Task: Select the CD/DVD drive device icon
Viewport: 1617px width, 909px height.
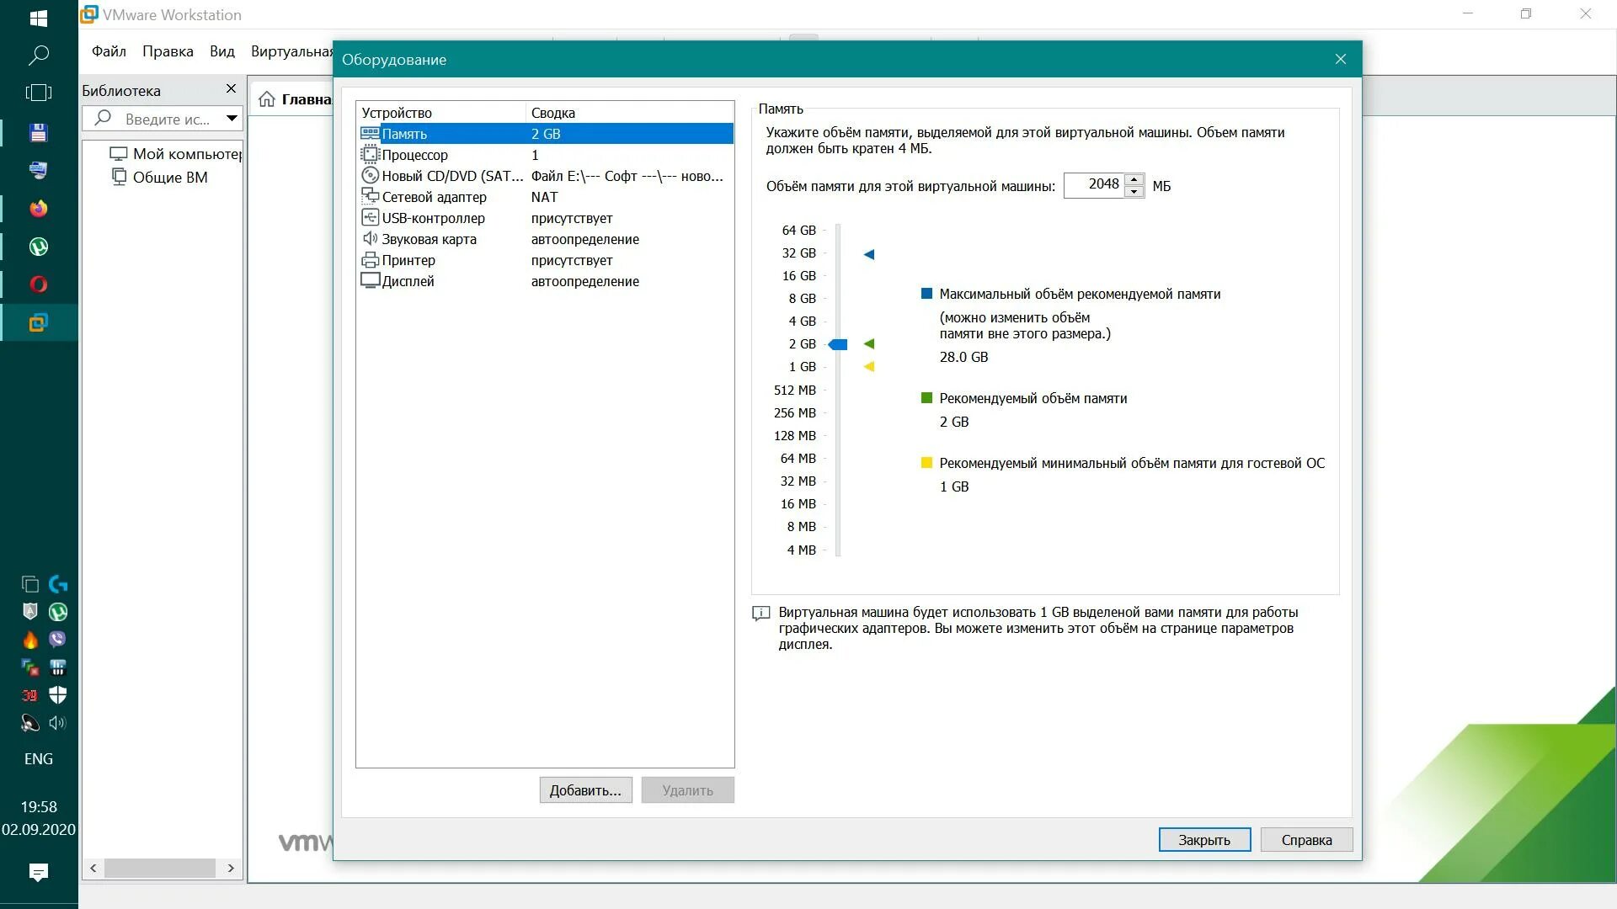Action: [x=370, y=176]
